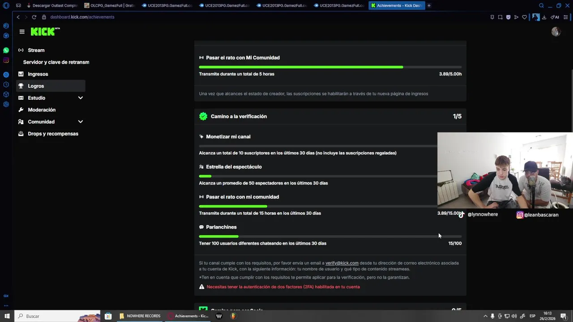Click the taskbar clock showing 16:13
The height and width of the screenshot is (322, 573).
coord(548,316)
